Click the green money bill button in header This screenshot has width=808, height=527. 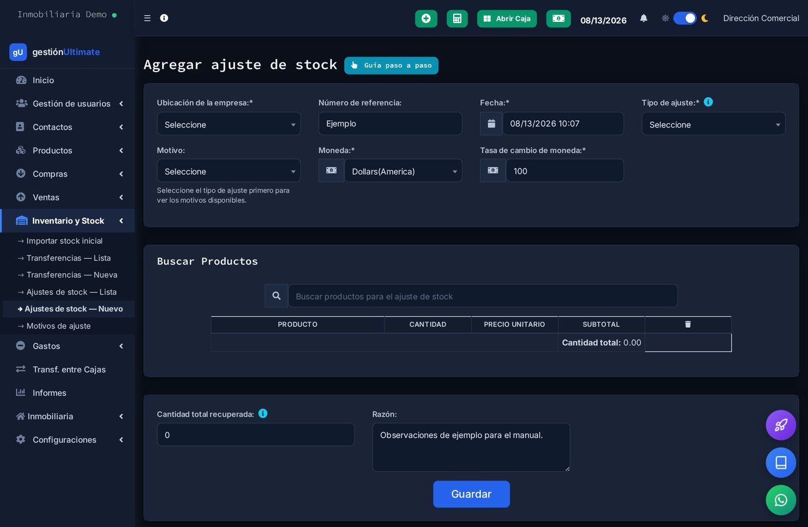[559, 18]
